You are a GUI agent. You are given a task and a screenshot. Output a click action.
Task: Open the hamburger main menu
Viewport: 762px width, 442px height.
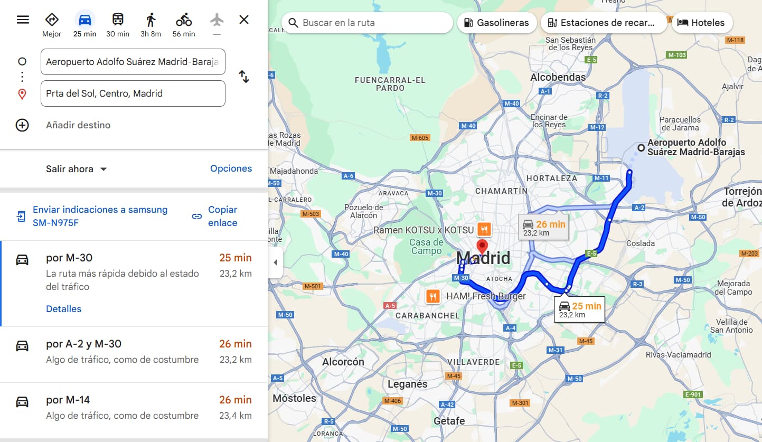(23, 20)
